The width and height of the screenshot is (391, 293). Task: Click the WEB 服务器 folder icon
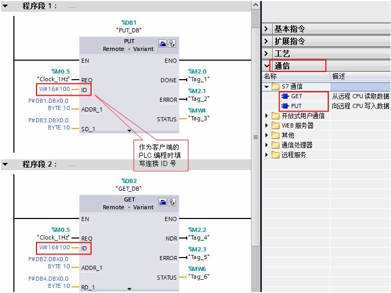pos(275,125)
